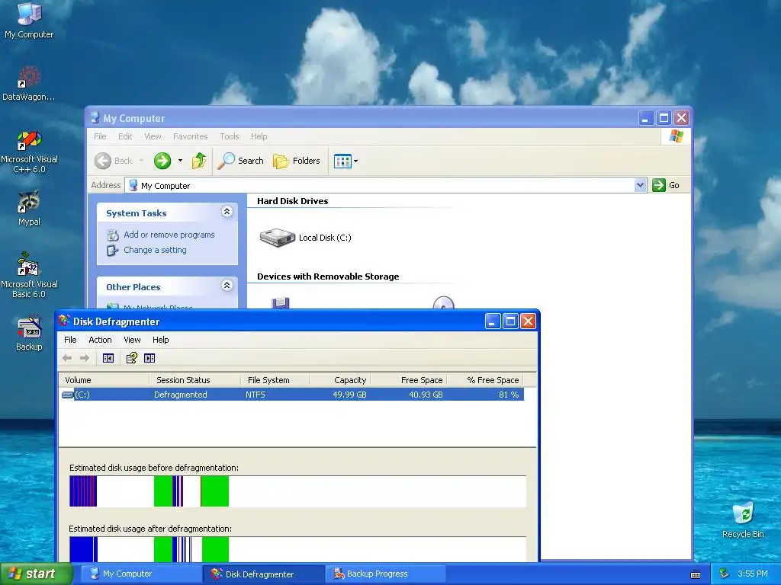
Task: Select the Local Disk (C:) drive icon
Action: 278,238
